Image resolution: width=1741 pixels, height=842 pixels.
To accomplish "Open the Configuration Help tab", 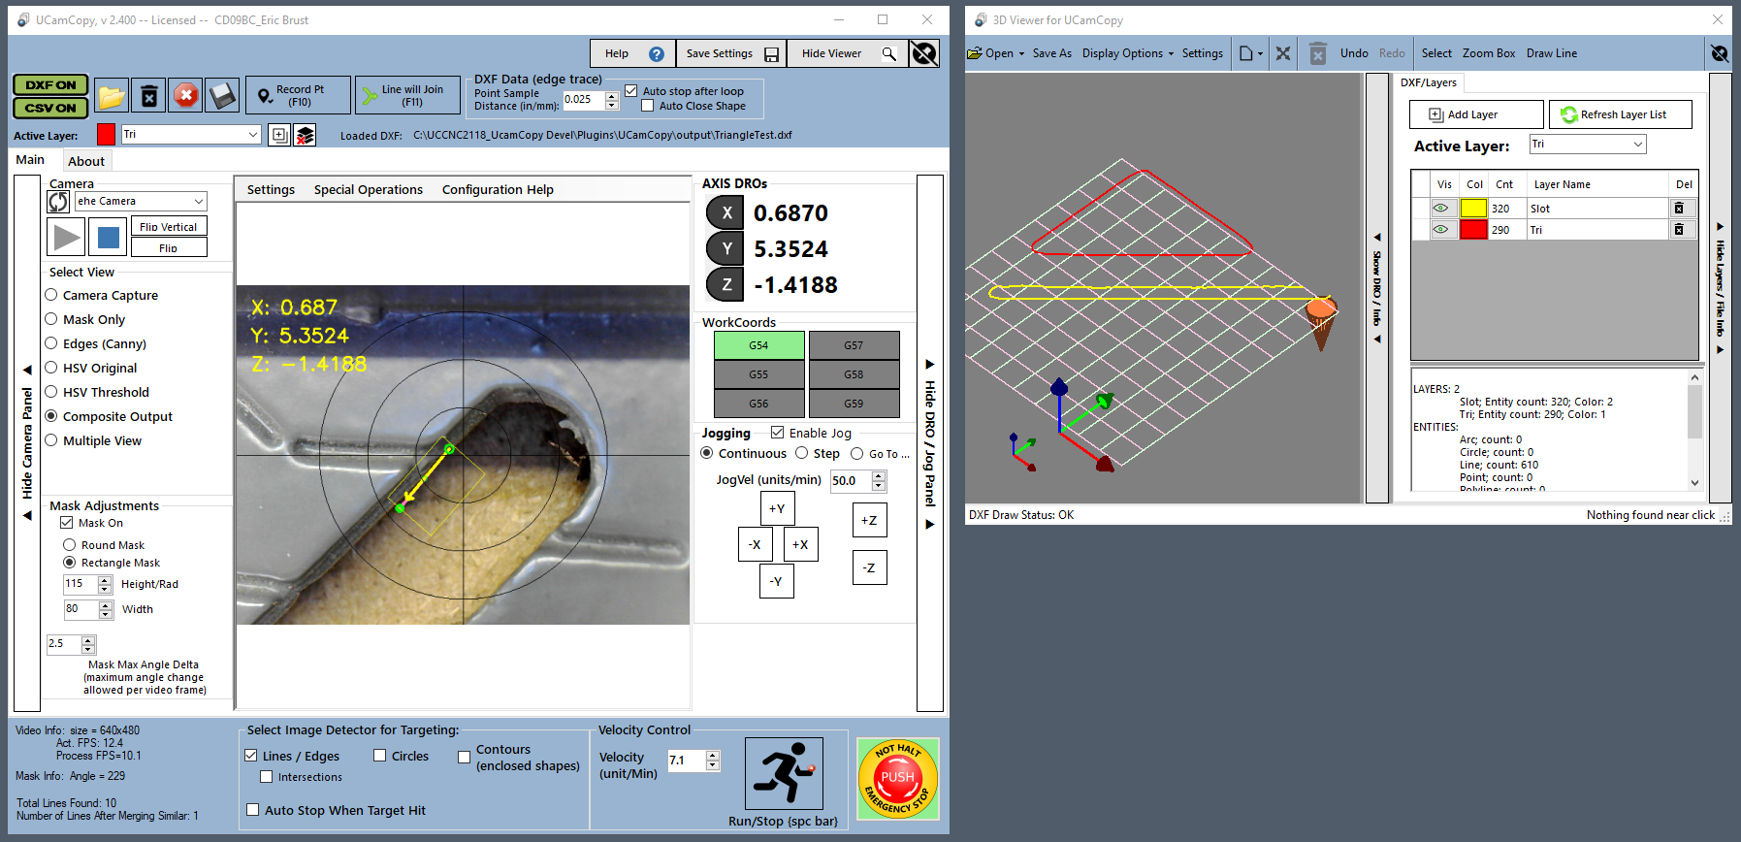I will click(498, 190).
